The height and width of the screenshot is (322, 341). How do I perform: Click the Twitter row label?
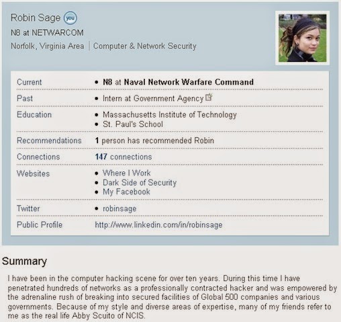[28, 208]
